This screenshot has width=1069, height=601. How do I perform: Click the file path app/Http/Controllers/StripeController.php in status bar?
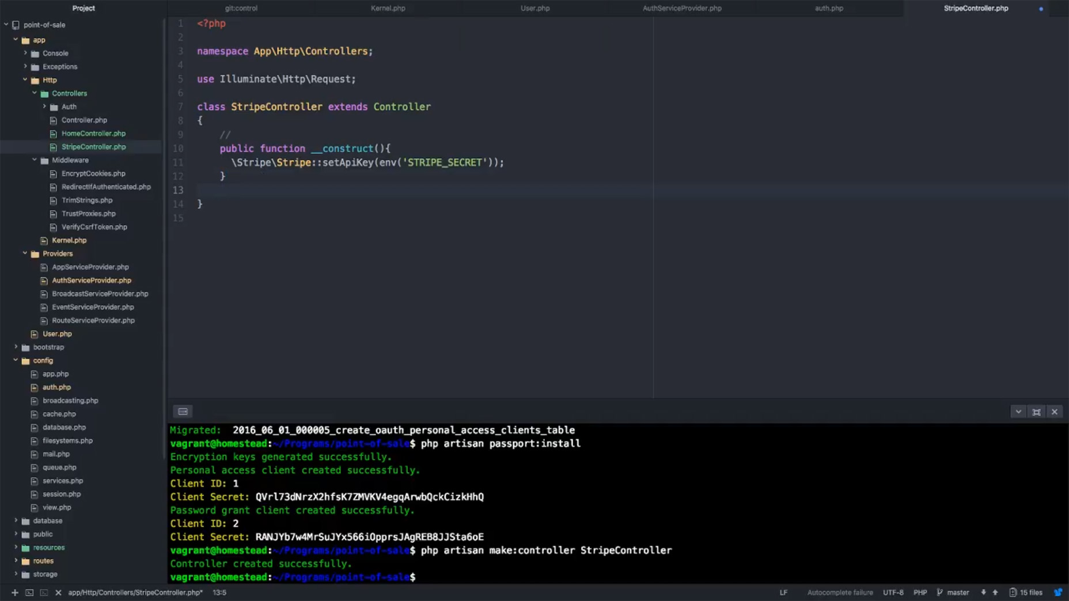(x=135, y=592)
